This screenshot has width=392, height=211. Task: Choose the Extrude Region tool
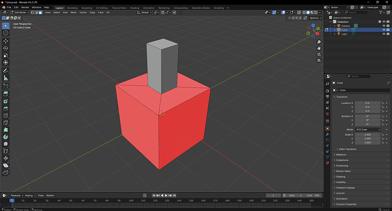point(6,94)
